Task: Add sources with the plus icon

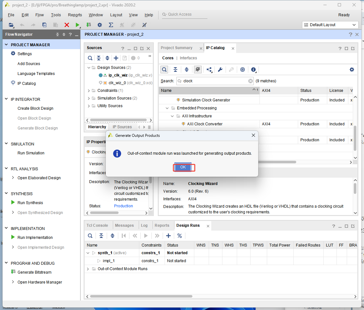Action: point(116,58)
